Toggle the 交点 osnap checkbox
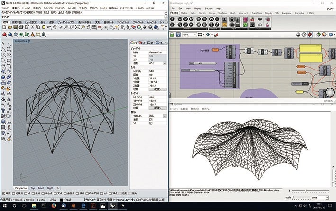Viewport: 336px width, 211px height. pyautogui.click(x=55, y=193)
